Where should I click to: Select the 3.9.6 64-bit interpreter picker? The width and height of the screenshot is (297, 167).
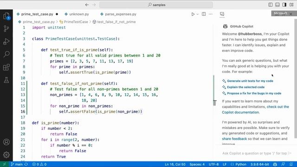click(x=260, y=164)
